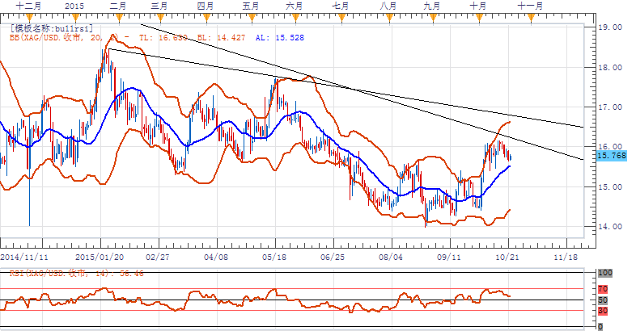Click the orange marker under 三月
The image size is (636, 331).
pyautogui.click(x=160, y=18)
